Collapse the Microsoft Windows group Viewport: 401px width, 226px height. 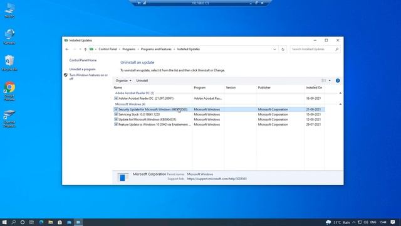click(x=340, y=104)
